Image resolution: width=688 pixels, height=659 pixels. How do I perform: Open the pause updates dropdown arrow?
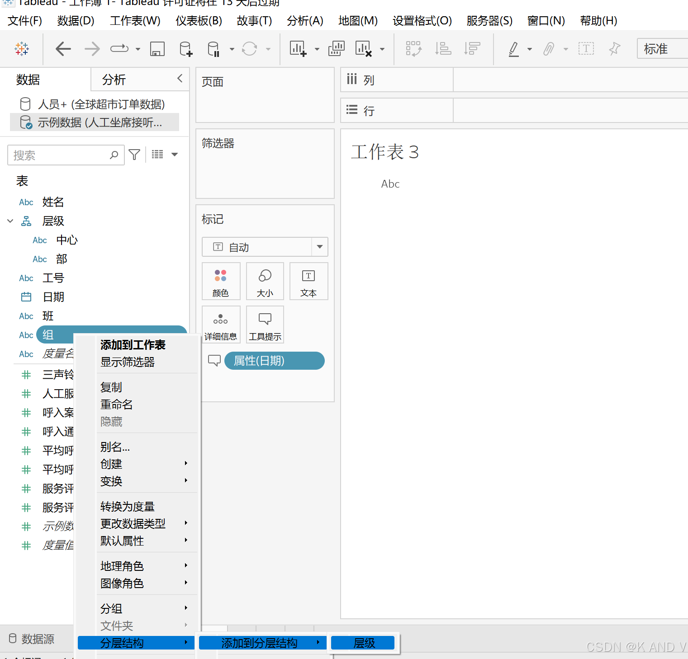pyautogui.click(x=232, y=49)
